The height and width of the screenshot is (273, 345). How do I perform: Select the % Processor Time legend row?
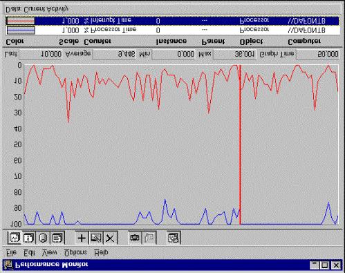172,30
